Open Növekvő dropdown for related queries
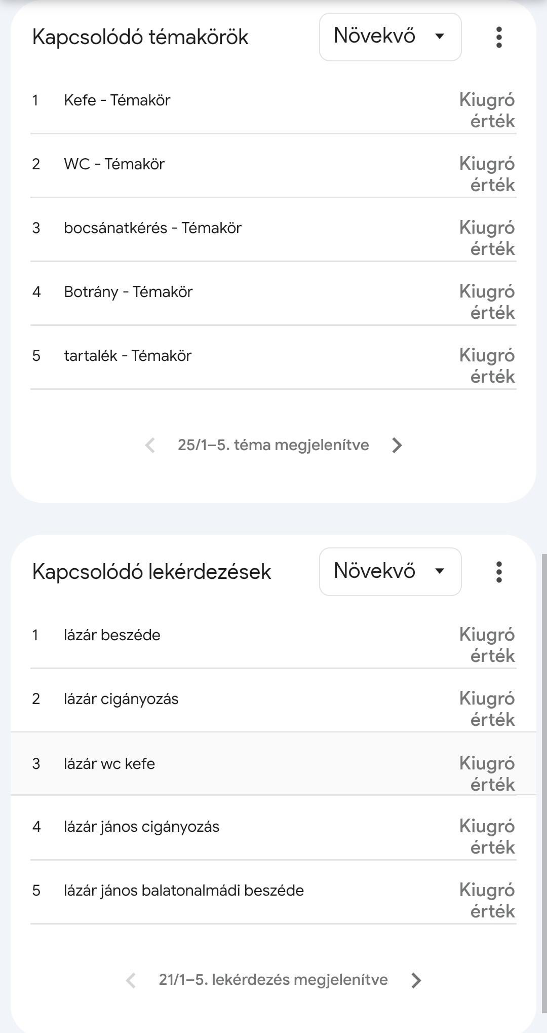Viewport: 547px width, 1033px height. (x=390, y=571)
